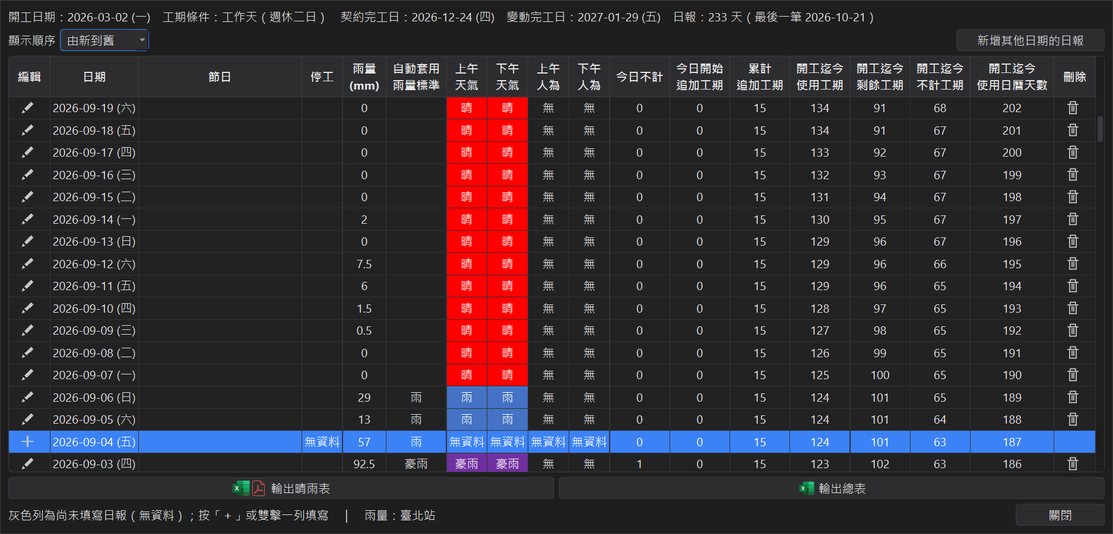Click 新增其他日期的日報 button
Screen dimensions: 1113x534
click(1030, 40)
